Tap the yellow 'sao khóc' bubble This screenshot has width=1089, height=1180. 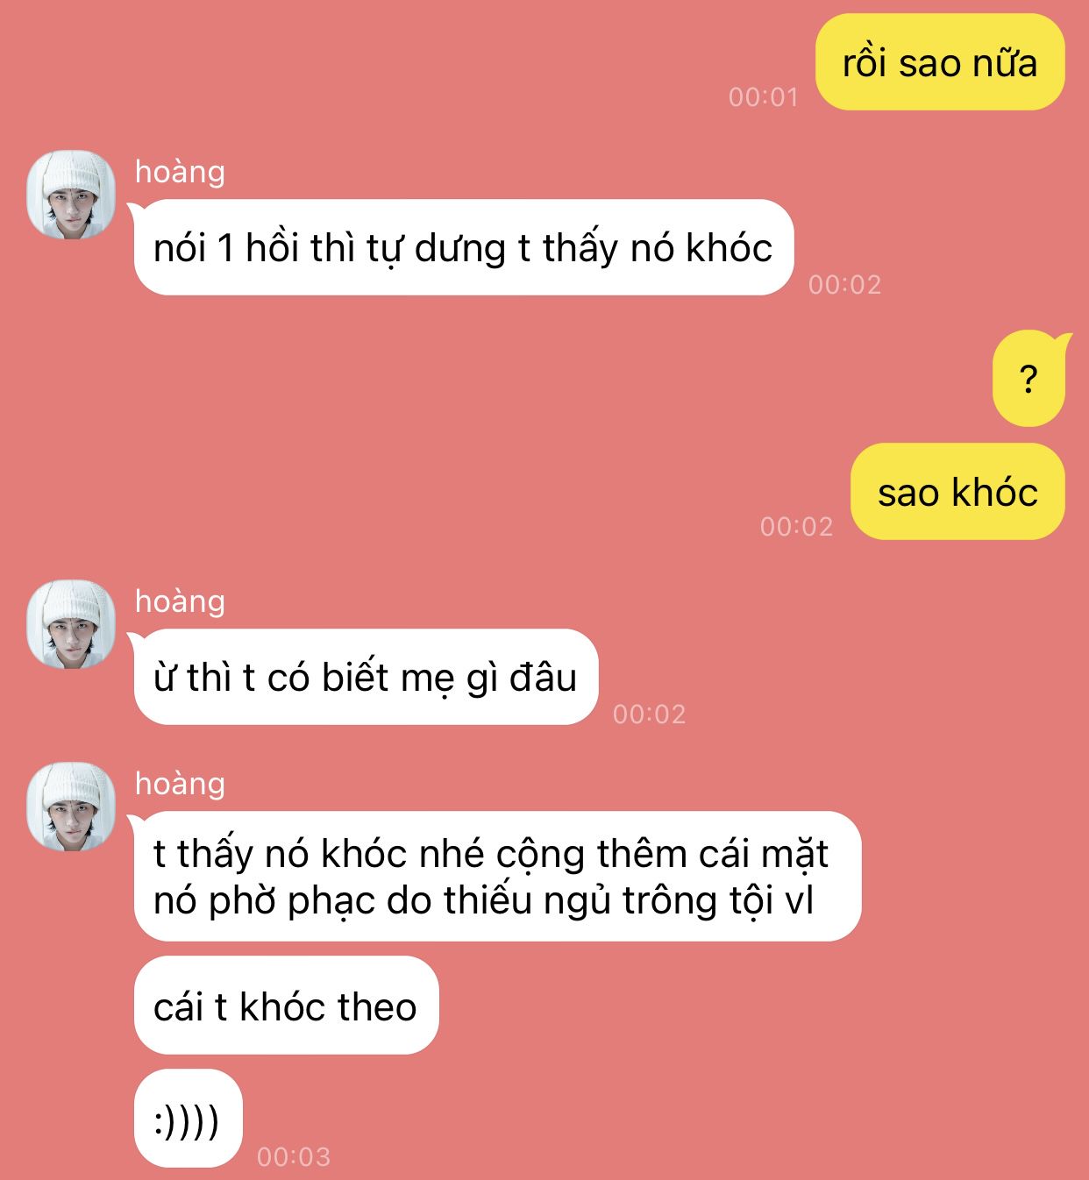tap(957, 492)
